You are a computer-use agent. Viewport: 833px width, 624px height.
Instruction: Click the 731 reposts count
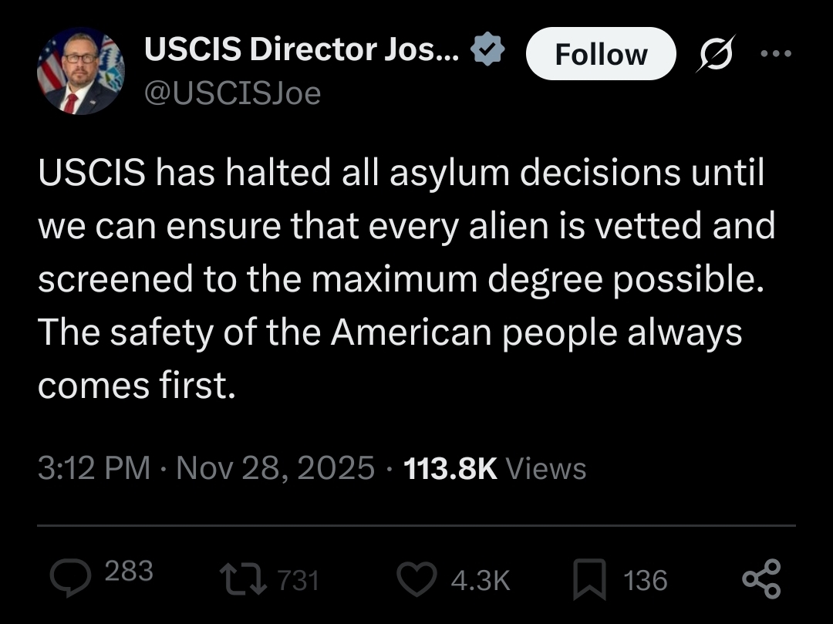(x=297, y=580)
